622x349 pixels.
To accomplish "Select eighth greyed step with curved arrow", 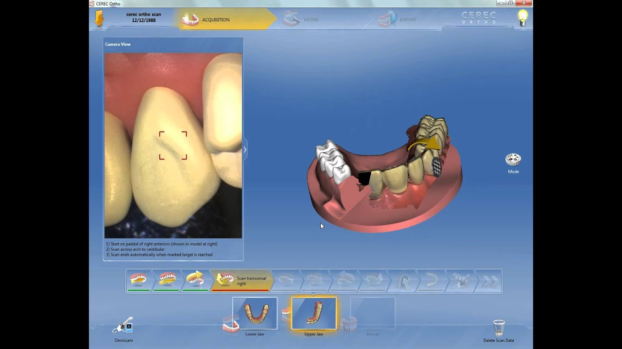I will coord(373,281).
